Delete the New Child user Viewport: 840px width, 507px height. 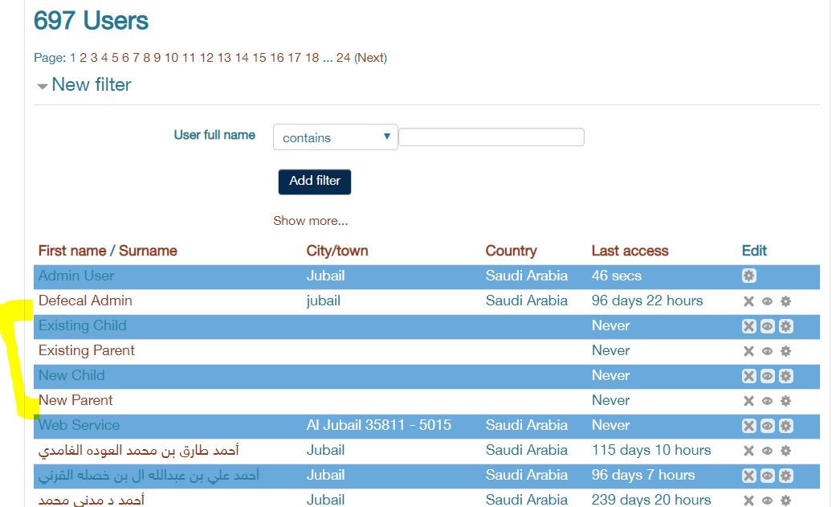748,376
